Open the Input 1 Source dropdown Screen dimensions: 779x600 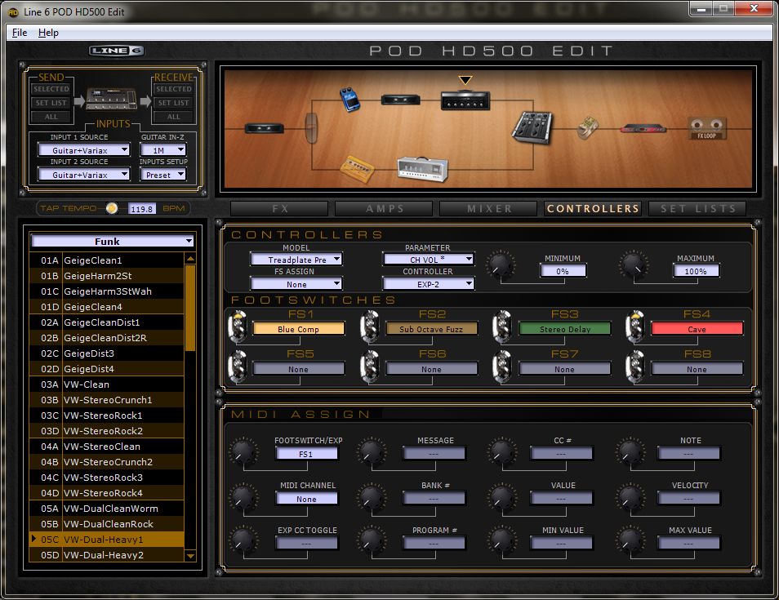[x=84, y=150]
